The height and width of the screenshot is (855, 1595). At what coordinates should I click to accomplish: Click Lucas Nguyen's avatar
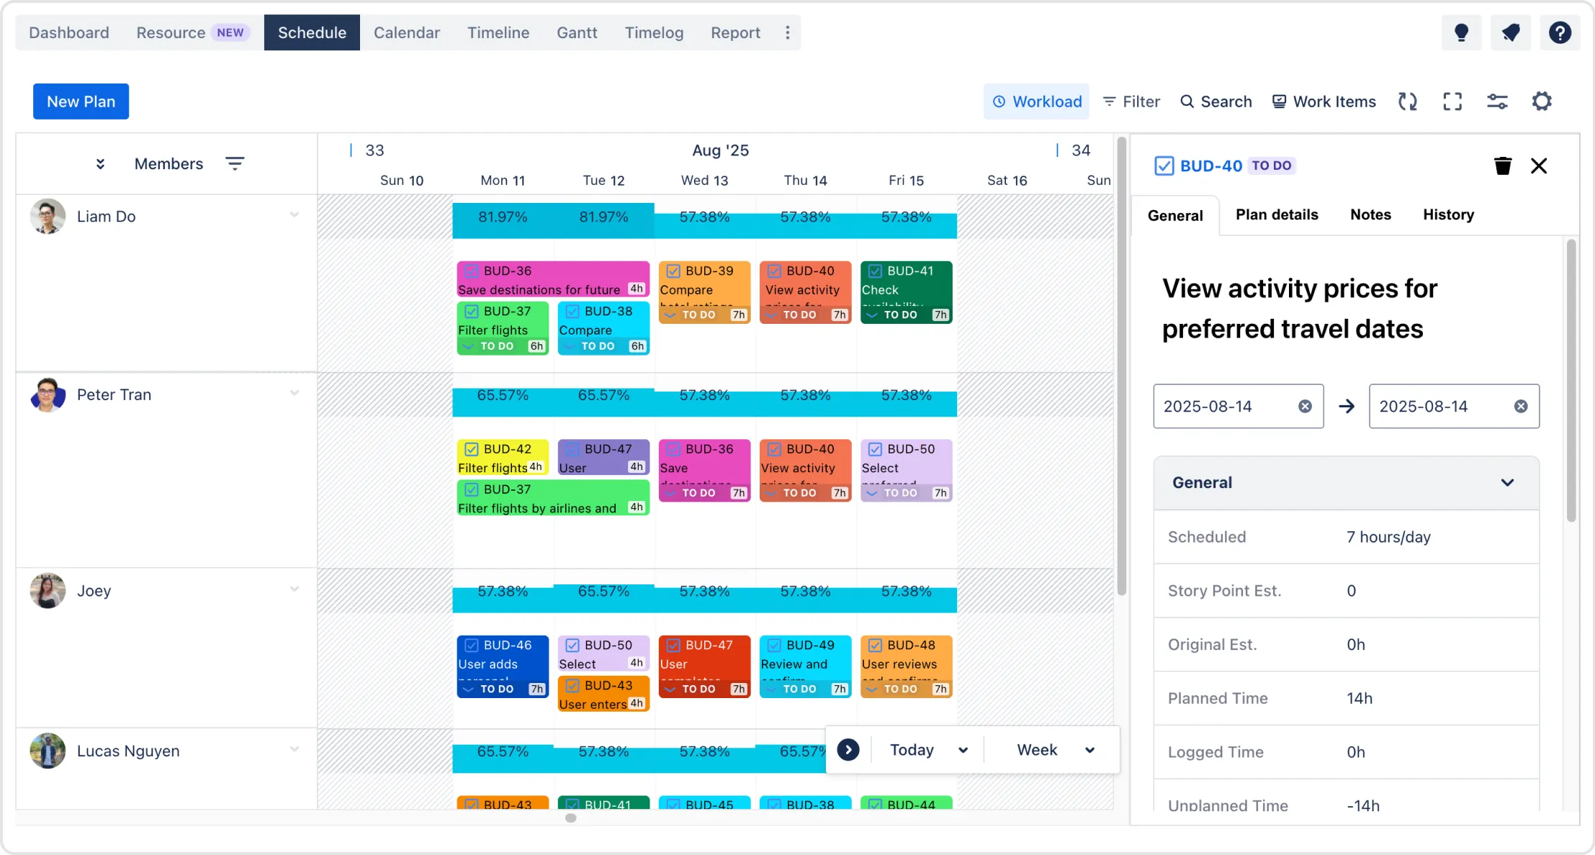click(x=48, y=751)
